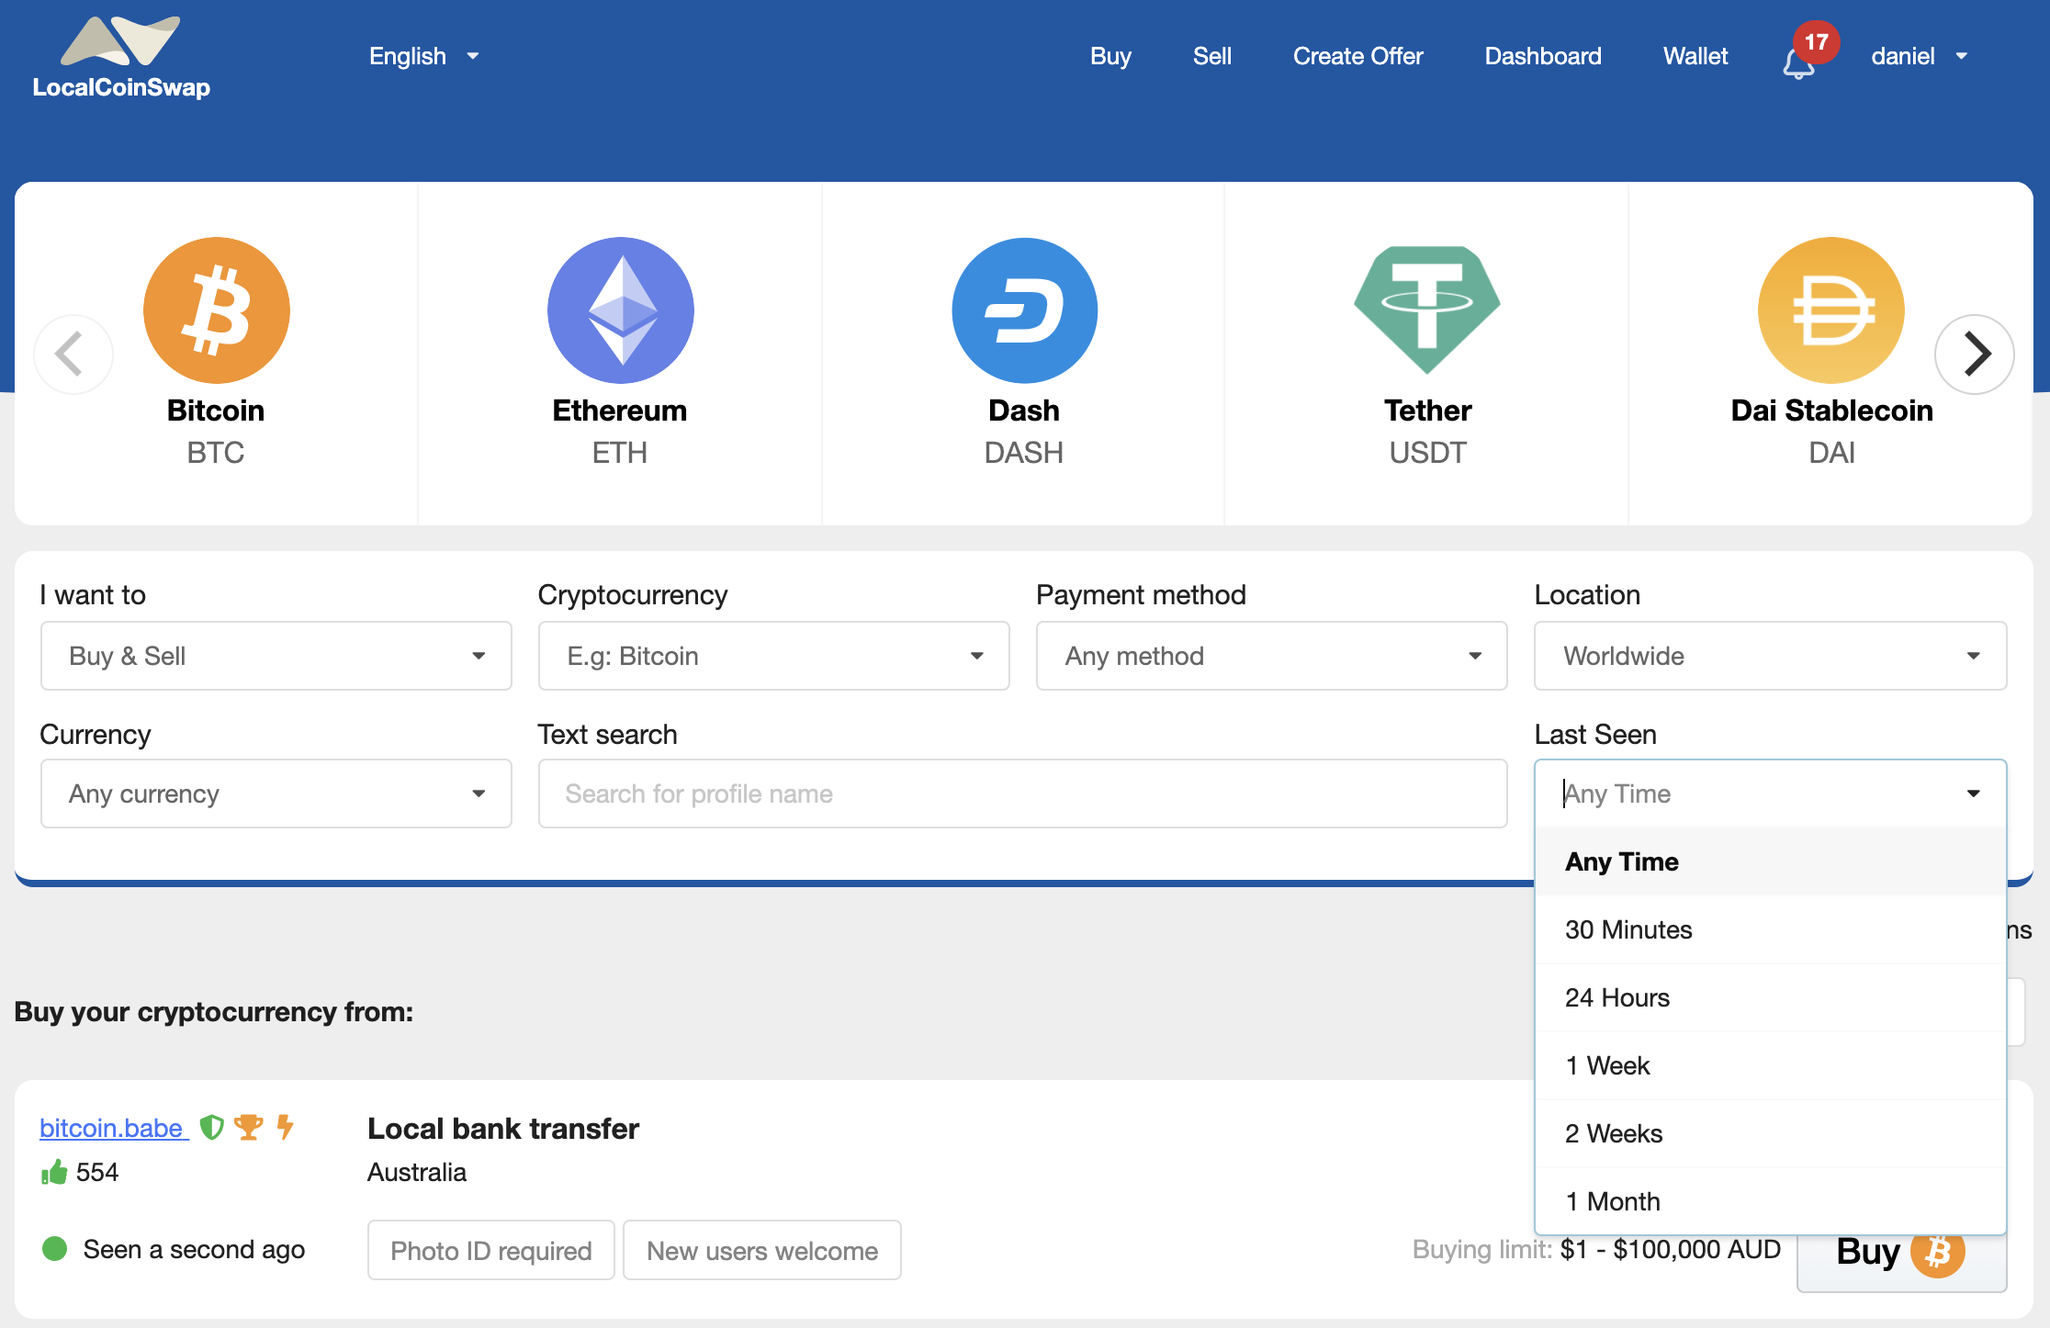Open the Wallet page

tap(1695, 56)
